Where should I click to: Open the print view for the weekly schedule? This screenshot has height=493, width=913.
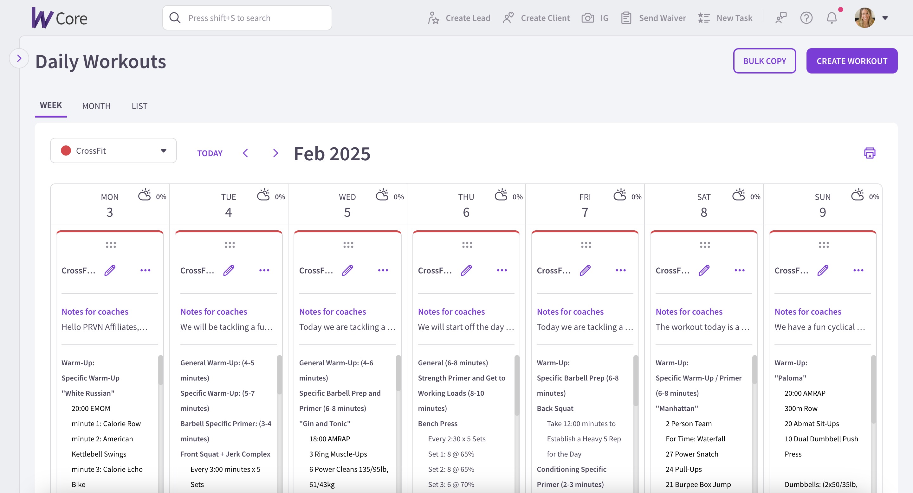tap(869, 153)
